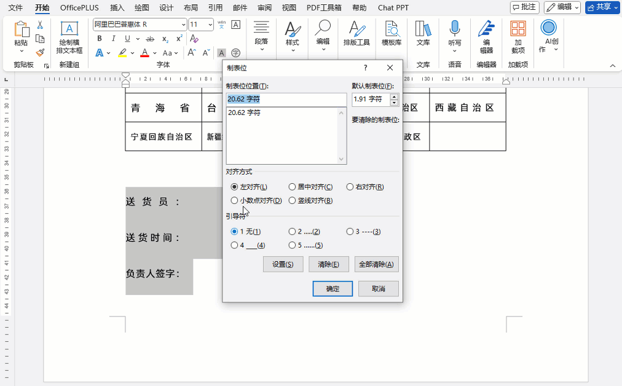Open the template library (模板库) icon

(x=392, y=28)
